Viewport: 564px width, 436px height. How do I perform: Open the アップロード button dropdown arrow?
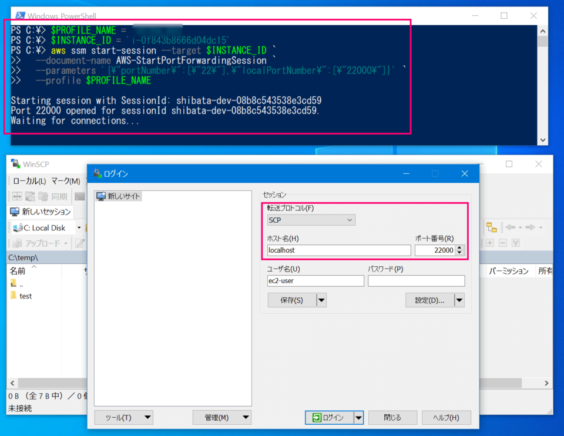65,243
